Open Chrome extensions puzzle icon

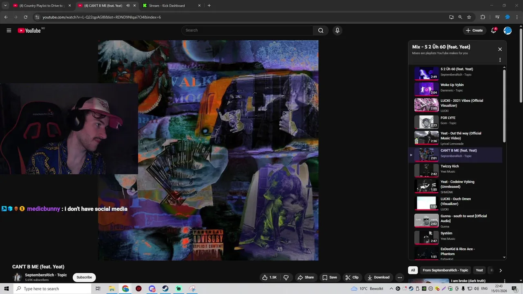click(x=483, y=17)
